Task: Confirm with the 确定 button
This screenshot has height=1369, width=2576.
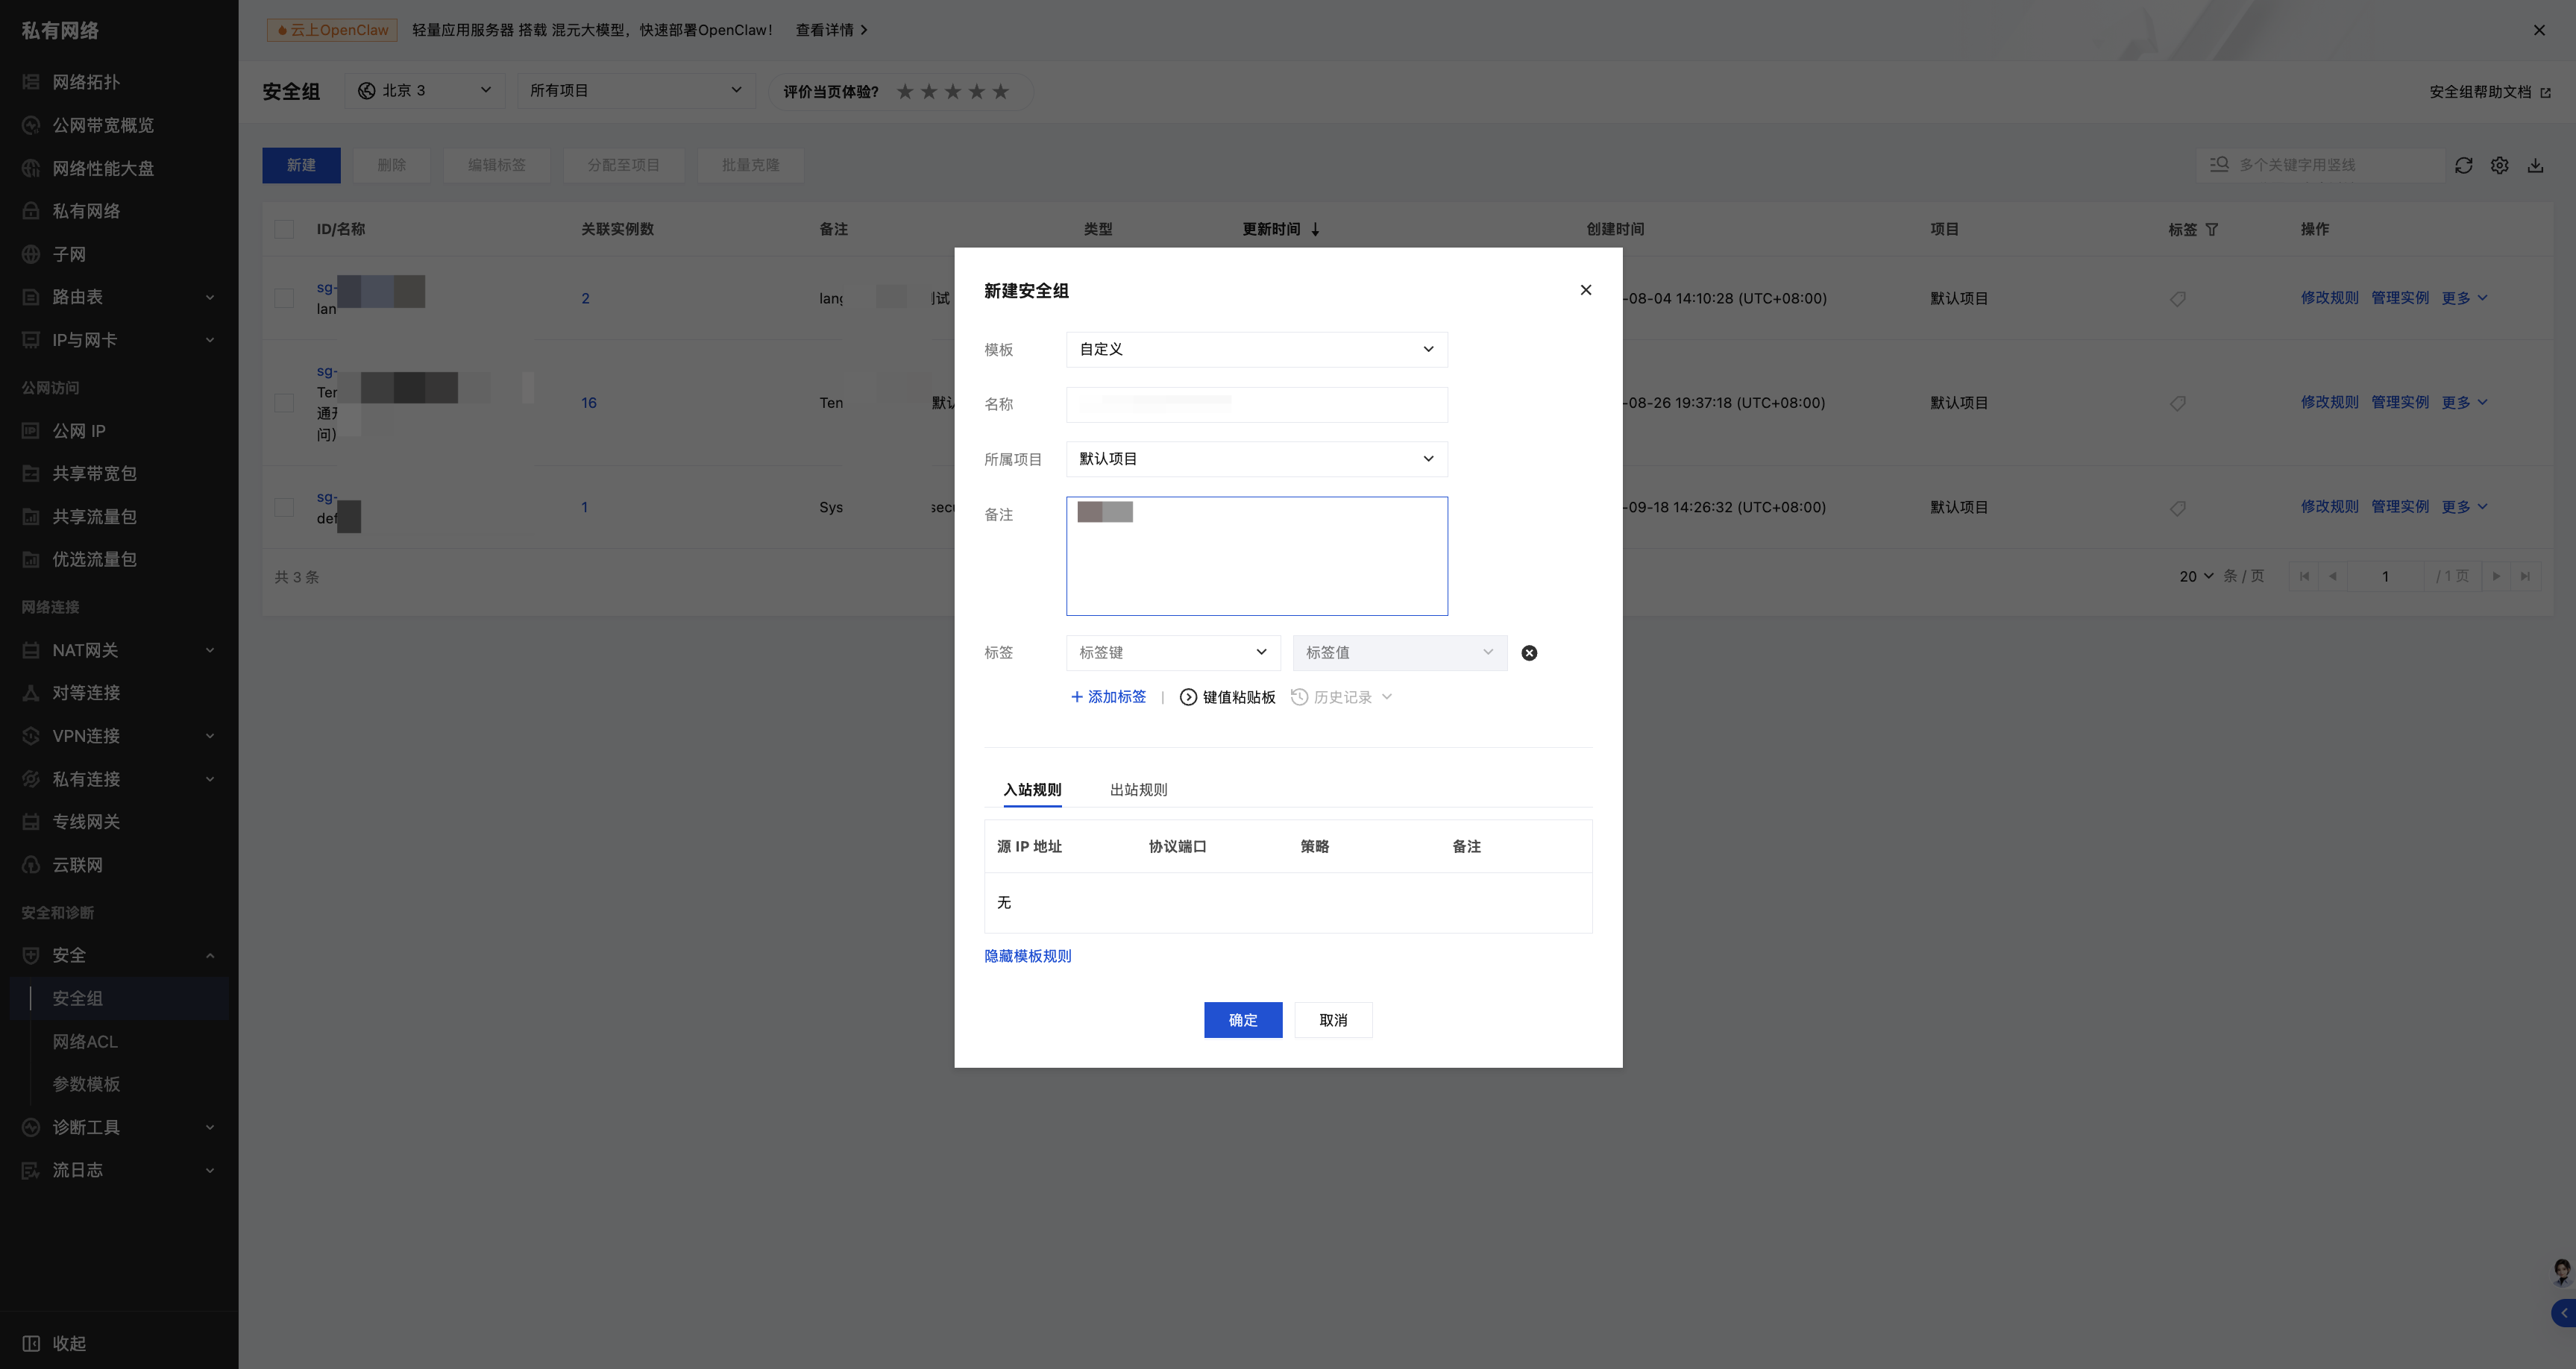Action: [x=1242, y=1020]
